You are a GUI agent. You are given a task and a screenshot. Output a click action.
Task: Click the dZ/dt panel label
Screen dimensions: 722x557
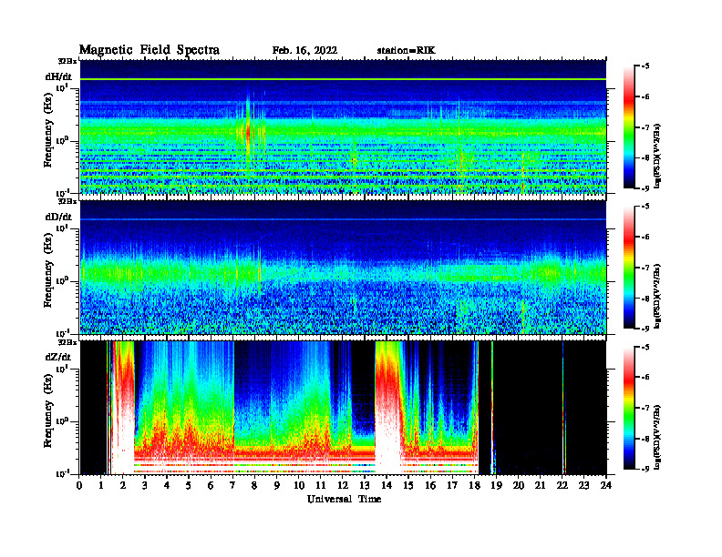(x=58, y=357)
